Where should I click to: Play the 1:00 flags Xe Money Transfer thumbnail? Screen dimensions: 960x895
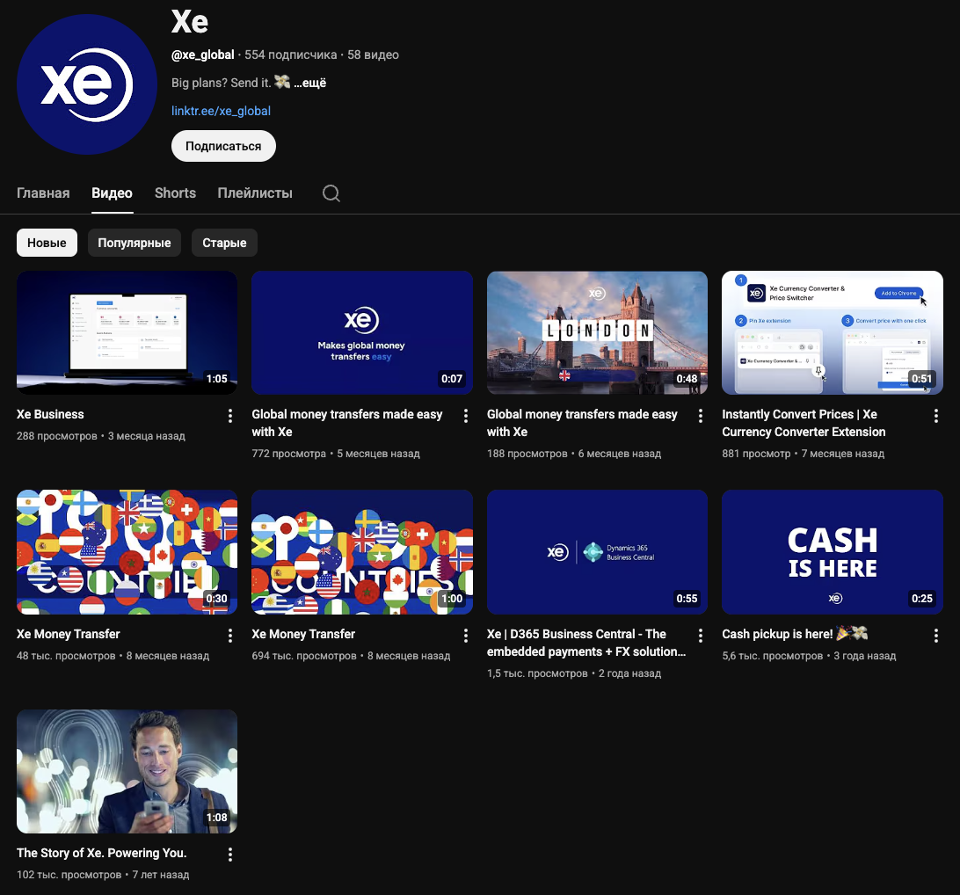(x=362, y=551)
